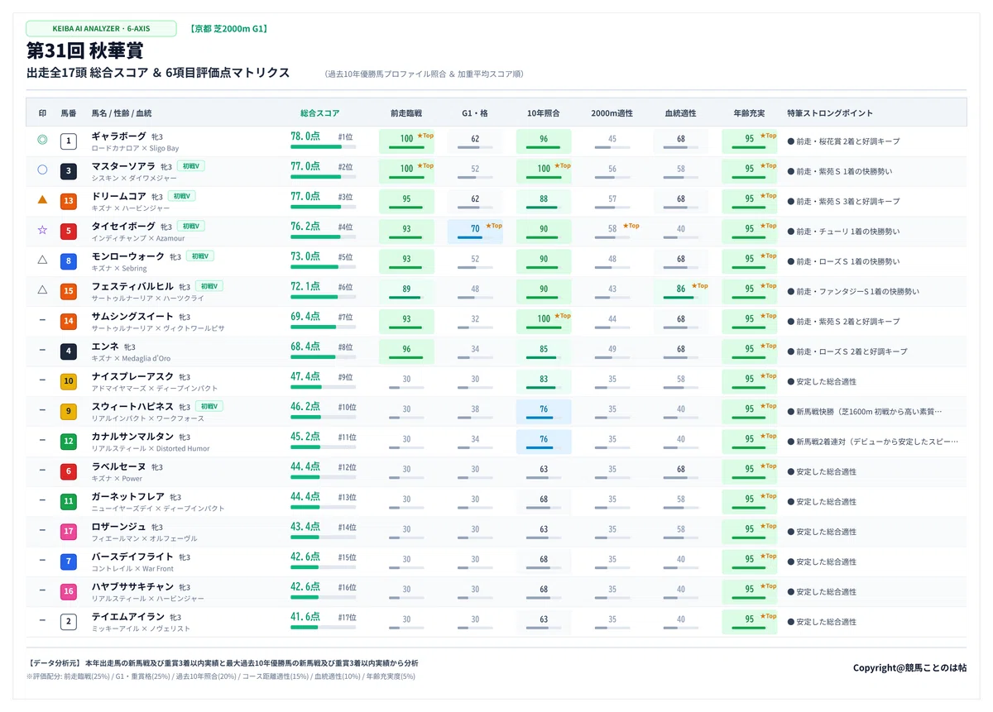This screenshot has height=712, width=993.
Task: Click the double-circle mark for ギャラボーグ
Action: tap(42, 141)
